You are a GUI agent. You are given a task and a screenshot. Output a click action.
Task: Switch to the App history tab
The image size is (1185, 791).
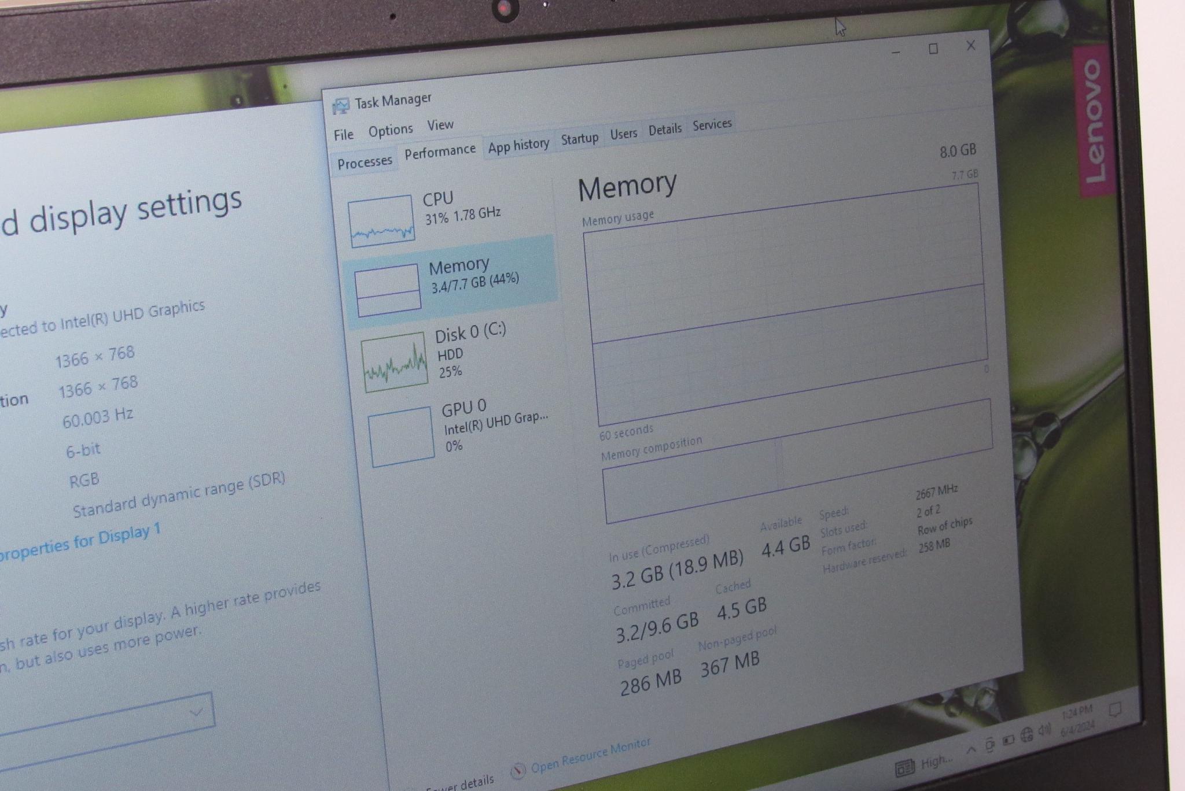tap(518, 145)
